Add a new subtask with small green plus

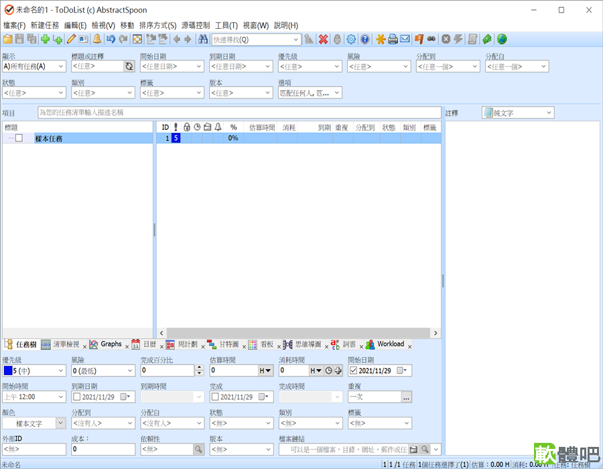coord(58,40)
